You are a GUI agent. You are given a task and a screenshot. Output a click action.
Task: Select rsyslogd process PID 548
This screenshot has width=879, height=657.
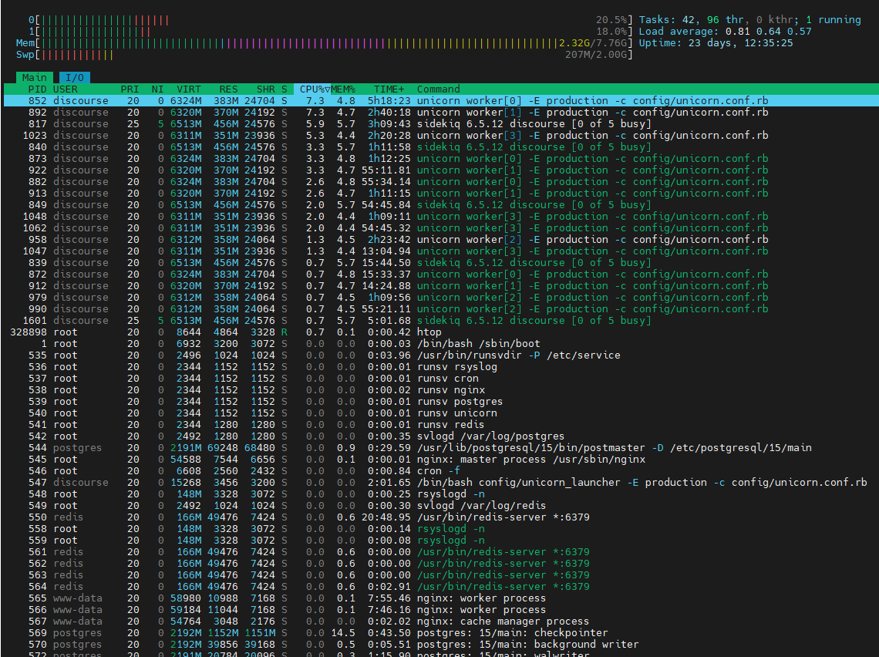coord(439,494)
